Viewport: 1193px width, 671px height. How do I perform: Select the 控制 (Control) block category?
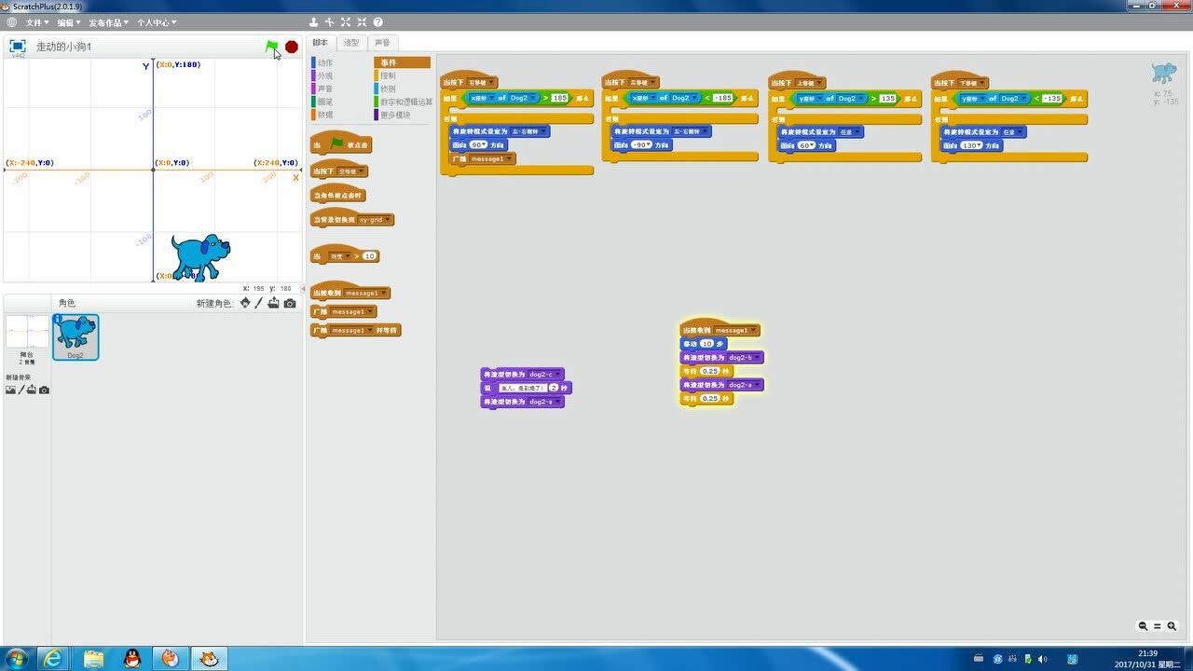point(388,75)
